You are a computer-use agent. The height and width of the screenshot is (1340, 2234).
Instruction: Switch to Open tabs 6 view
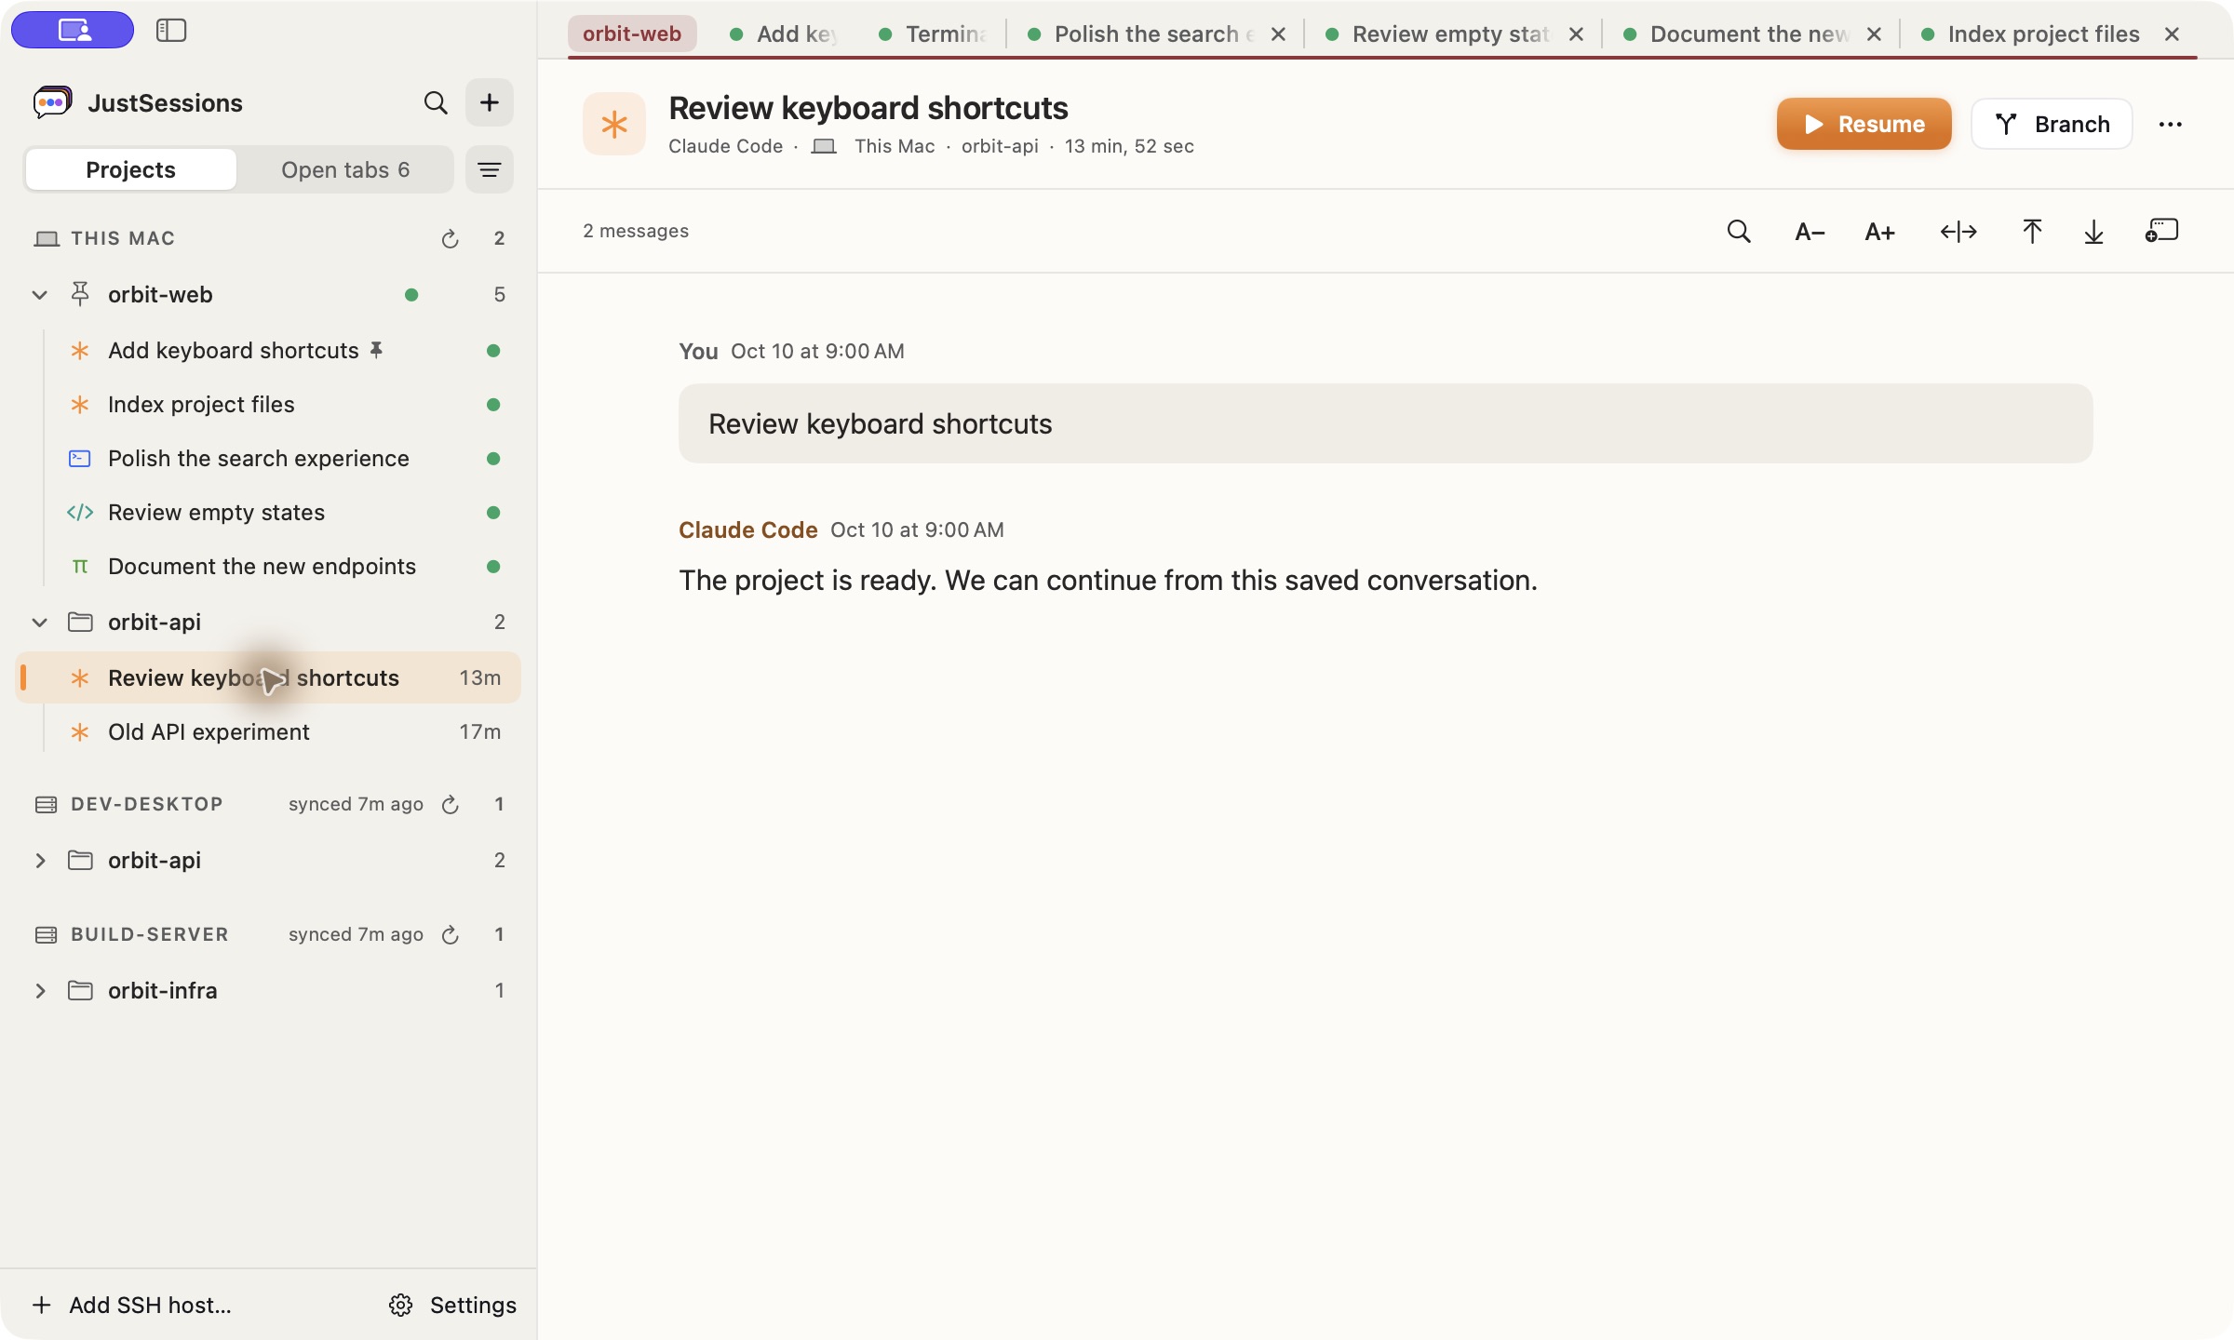pos(345,169)
